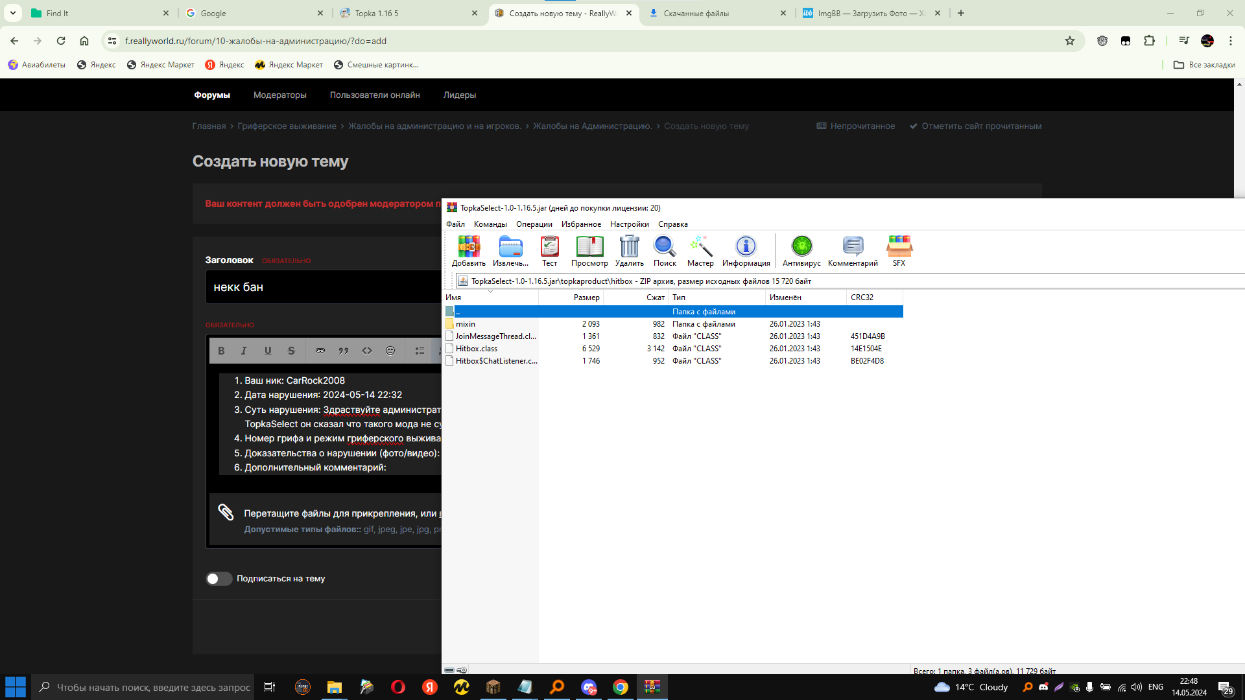The height and width of the screenshot is (700, 1245).
Task: Open the WinRAR Команды menu
Action: [x=490, y=224]
